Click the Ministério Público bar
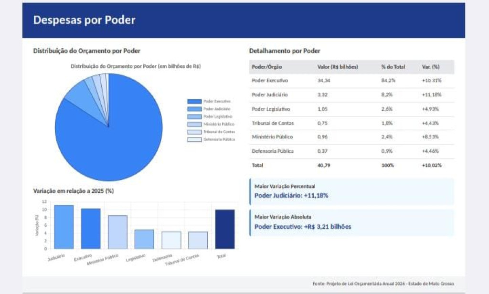489x294 pixels. (117, 232)
